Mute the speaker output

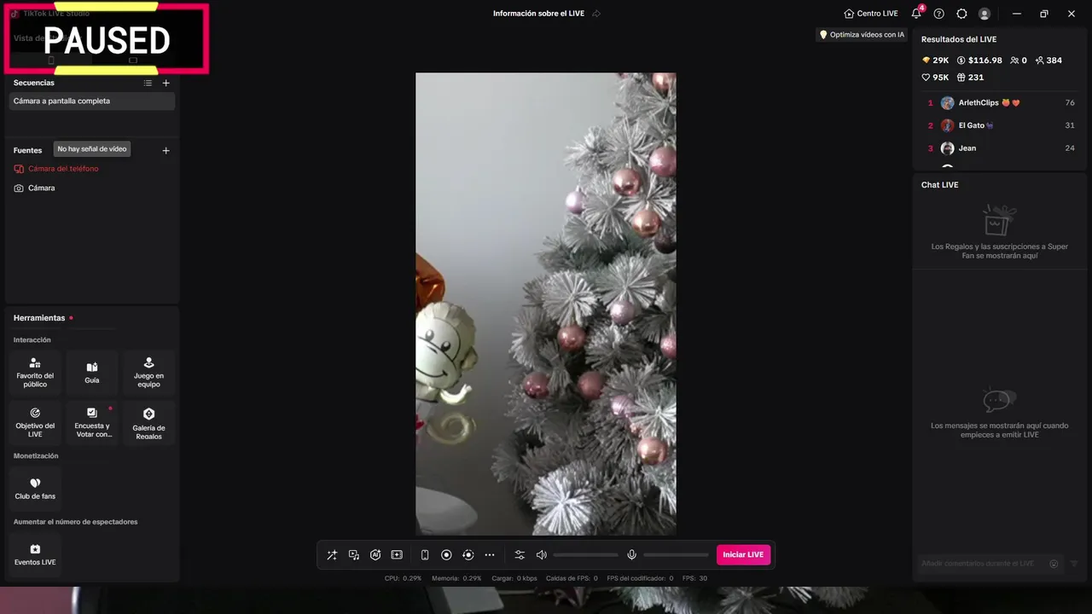coord(541,555)
